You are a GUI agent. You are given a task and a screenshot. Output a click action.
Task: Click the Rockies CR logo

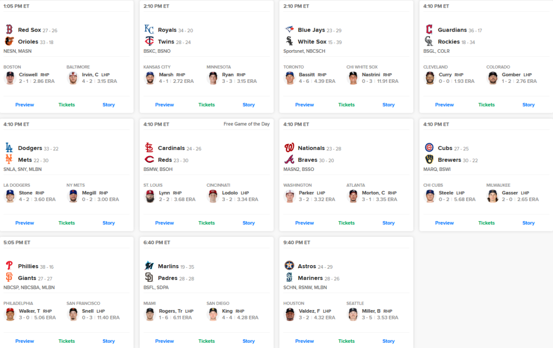(429, 41)
